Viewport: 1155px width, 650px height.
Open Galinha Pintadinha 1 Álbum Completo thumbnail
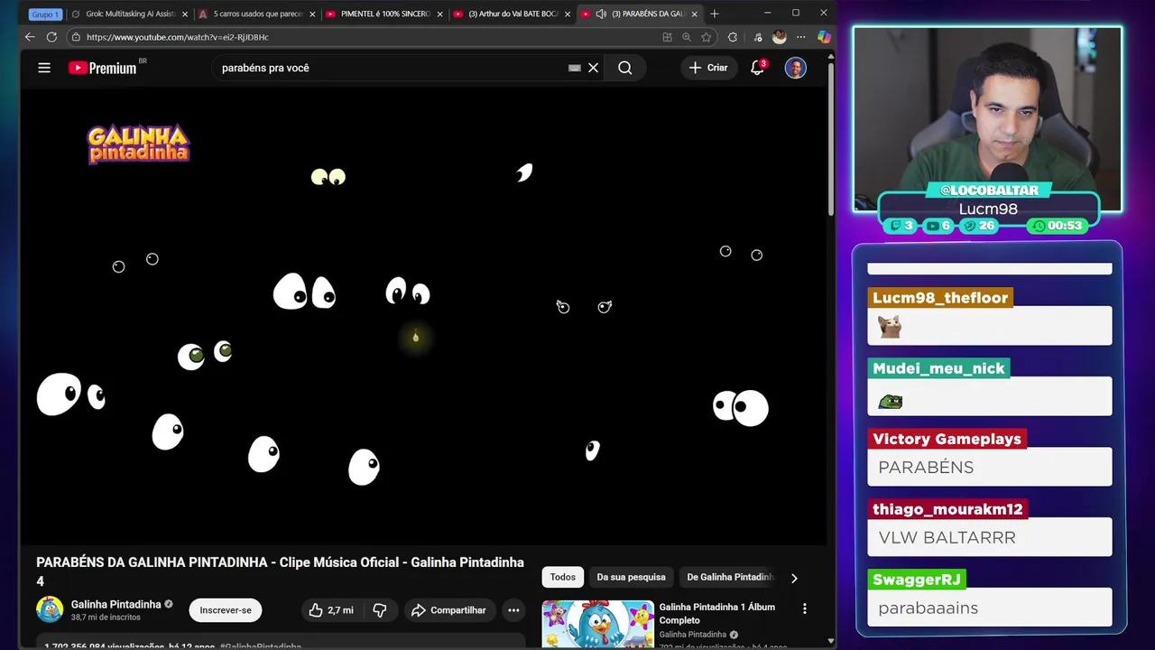point(597,624)
